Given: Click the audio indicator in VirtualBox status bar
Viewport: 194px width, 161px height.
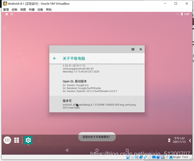Looking at the screenshot, I should click(137, 157).
